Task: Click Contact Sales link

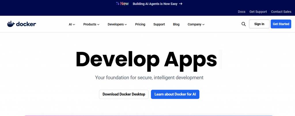Action: (281, 12)
